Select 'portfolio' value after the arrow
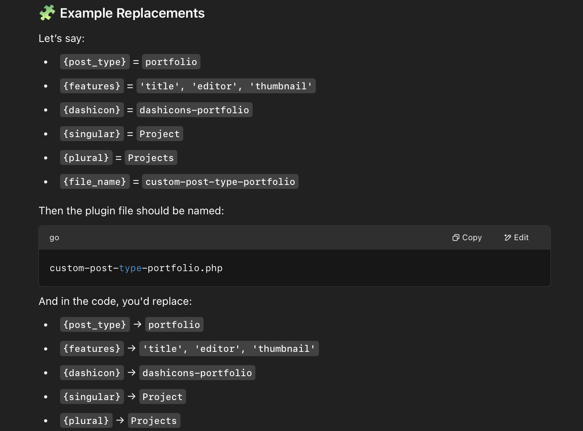The height and width of the screenshot is (431, 583). click(x=174, y=325)
